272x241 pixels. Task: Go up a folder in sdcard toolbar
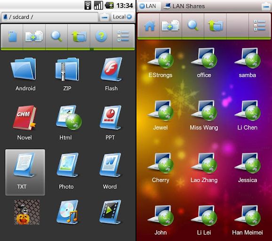coord(79,36)
